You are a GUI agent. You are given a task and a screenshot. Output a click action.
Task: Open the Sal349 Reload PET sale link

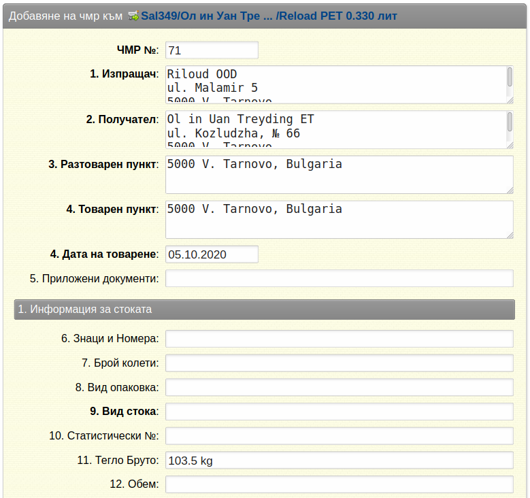(x=269, y=16)
